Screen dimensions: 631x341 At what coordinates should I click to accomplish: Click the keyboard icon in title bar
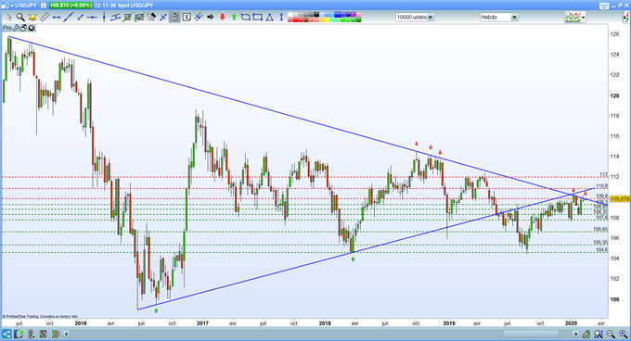point(604,6)
